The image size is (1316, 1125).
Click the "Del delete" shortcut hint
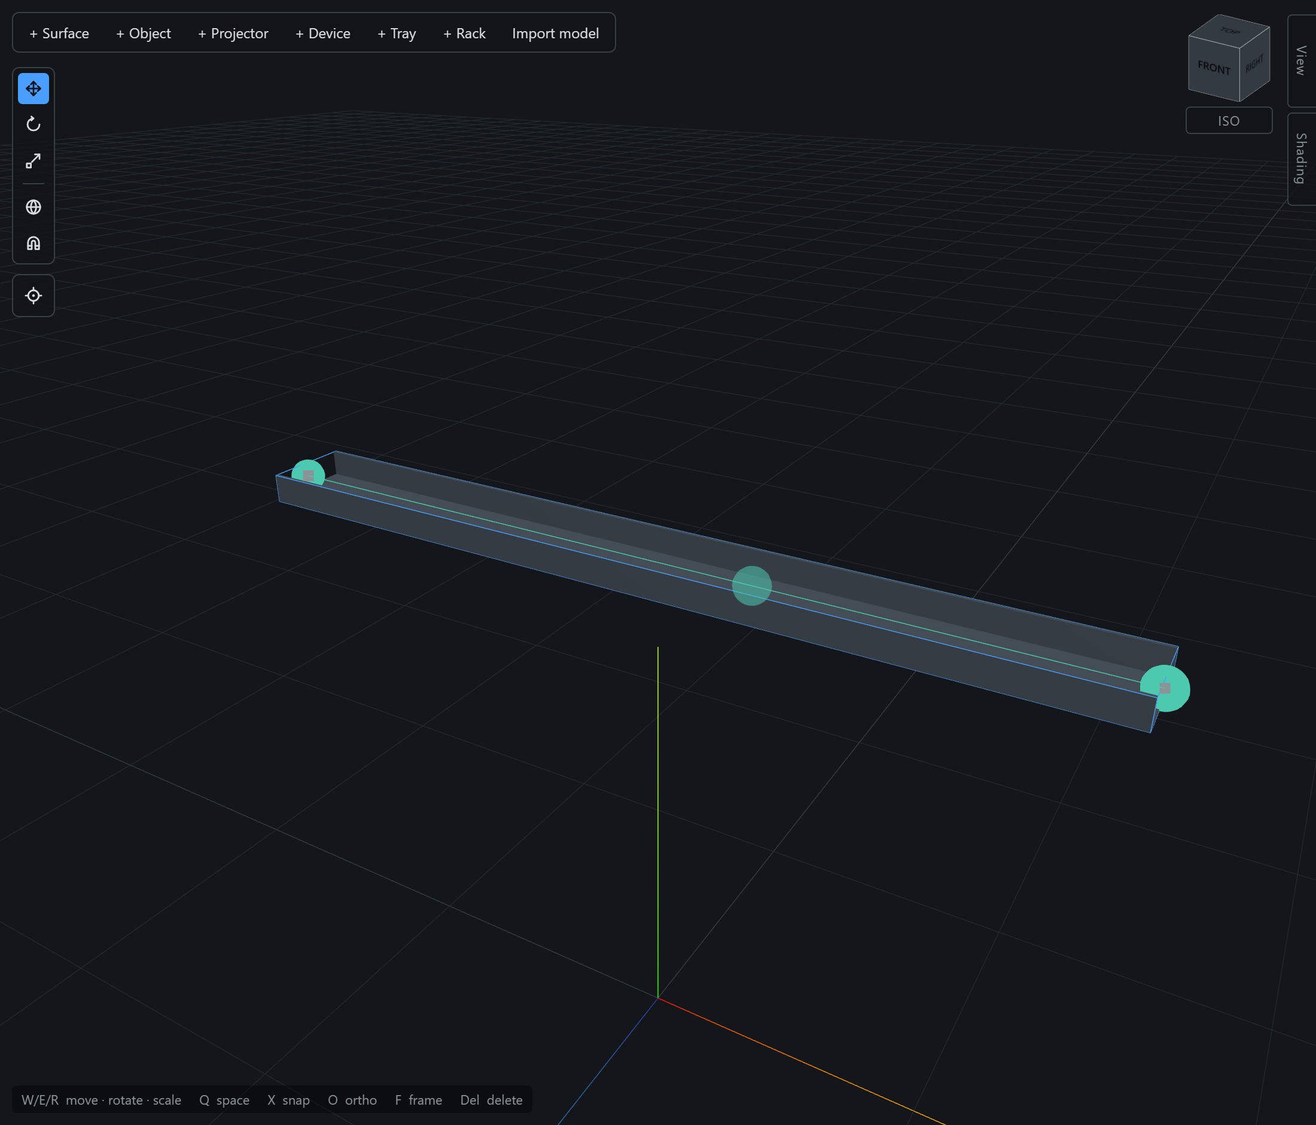(x=492, y=1100)
